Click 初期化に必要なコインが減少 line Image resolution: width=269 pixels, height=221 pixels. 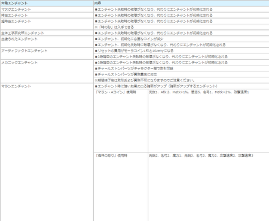point(129,39)
